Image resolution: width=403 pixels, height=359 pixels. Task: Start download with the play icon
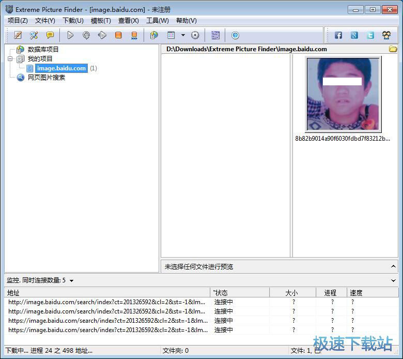click(70, 35)
